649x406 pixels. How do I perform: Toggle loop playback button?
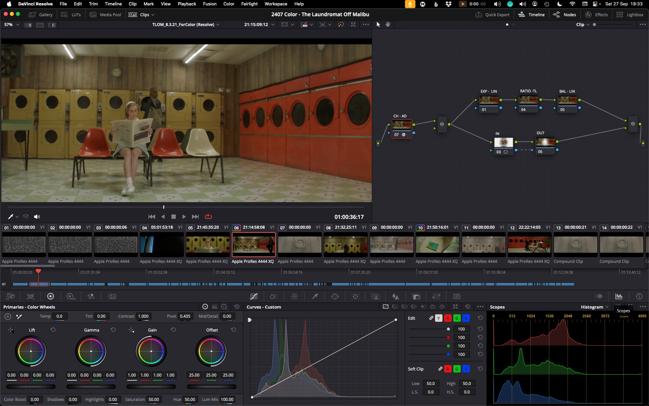tap(208, 217)
